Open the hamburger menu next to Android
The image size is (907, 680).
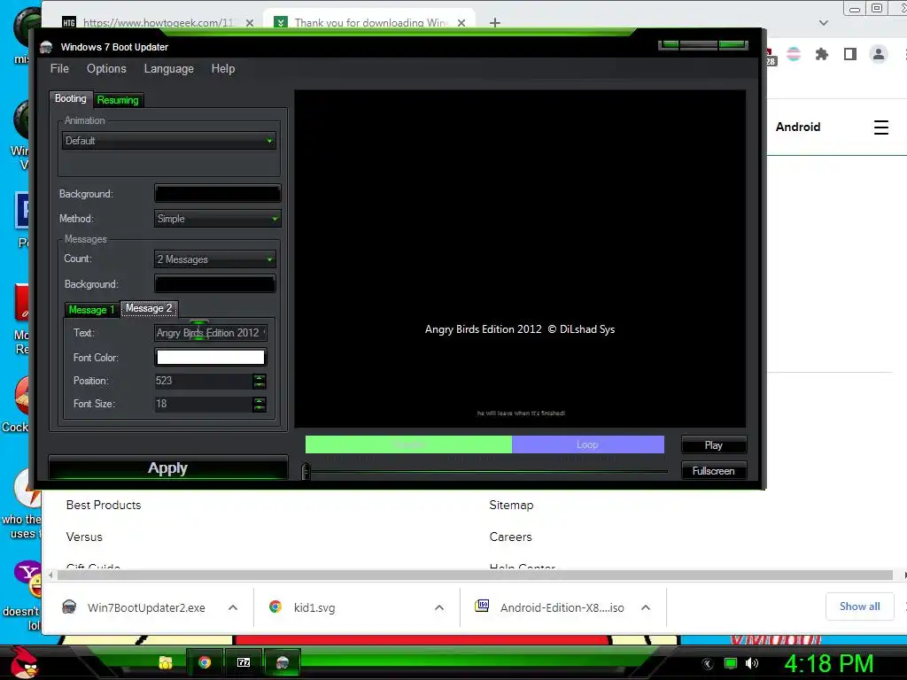[x=881, y=127]
